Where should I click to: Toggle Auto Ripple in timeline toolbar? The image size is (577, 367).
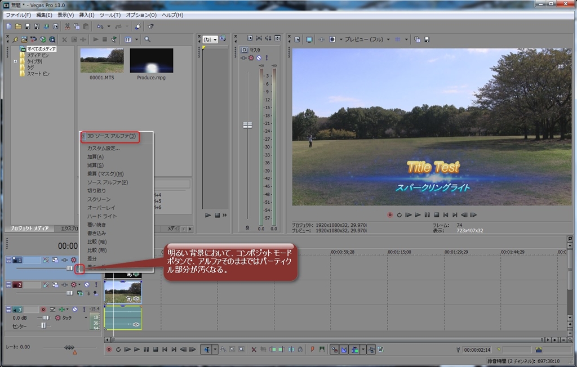pyautogui.click(x=354, y=350)
